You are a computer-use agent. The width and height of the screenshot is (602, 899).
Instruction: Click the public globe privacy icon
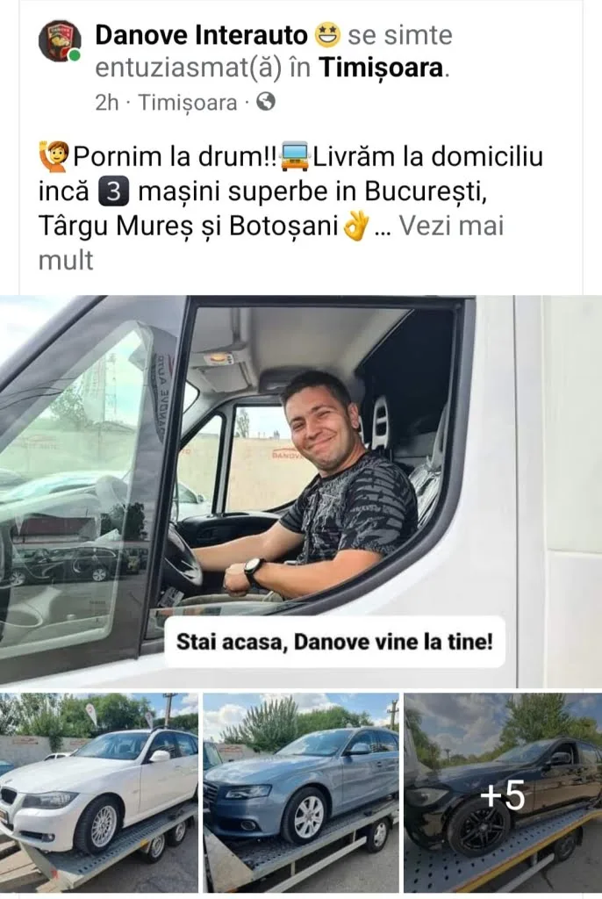click(x=265, y=102)
